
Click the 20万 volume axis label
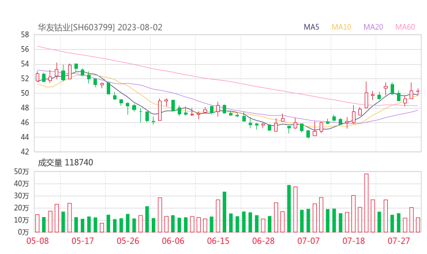click(21, 208)
